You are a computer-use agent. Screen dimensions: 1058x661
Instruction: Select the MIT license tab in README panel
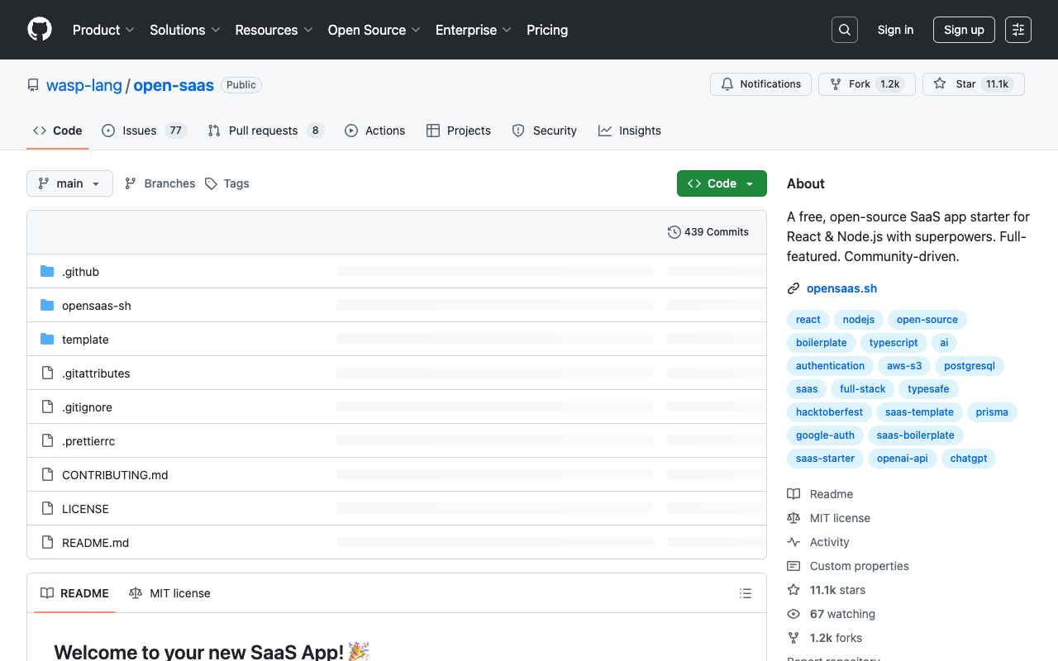[x=169, y=593]
